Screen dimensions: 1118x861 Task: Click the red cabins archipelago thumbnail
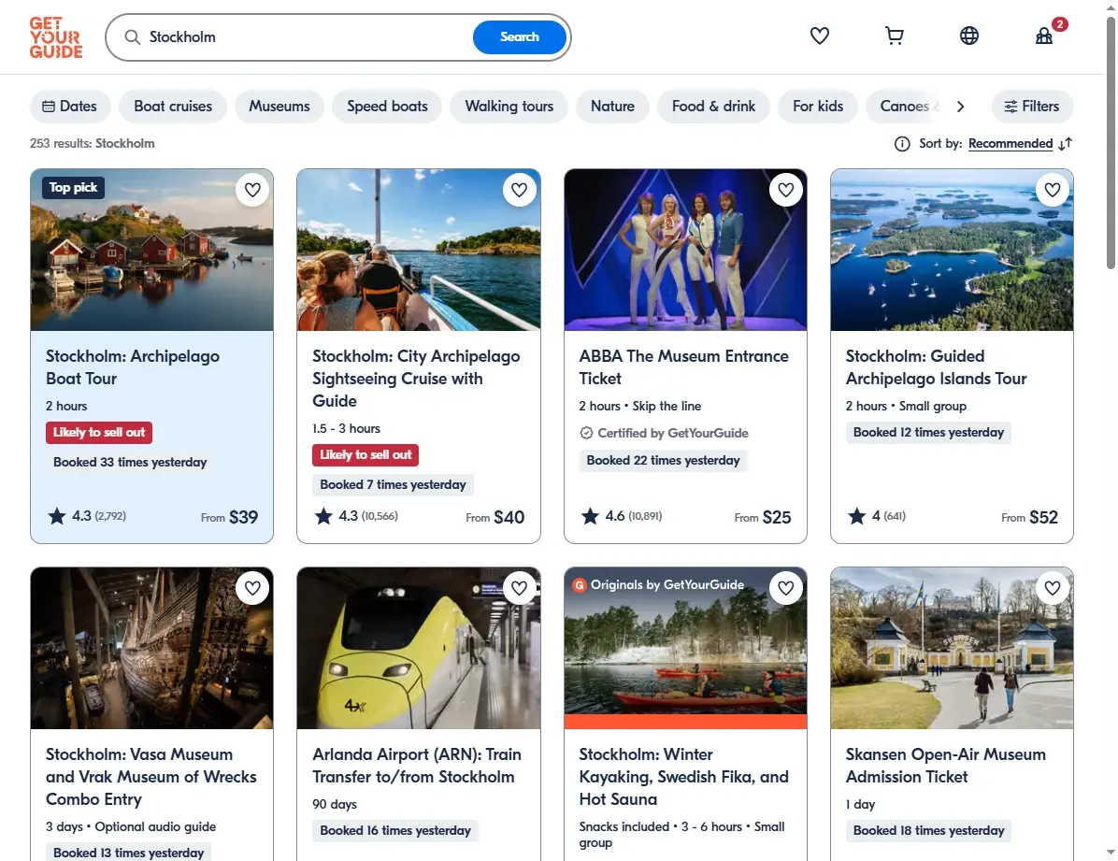point(151,251)
